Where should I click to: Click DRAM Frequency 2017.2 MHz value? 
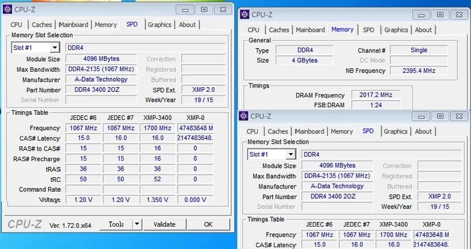pyautogui.click(x=376, y=95)
